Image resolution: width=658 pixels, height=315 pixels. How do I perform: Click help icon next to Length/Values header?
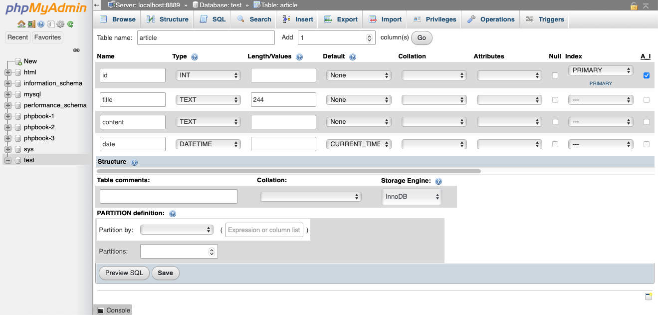click(299, 57)
